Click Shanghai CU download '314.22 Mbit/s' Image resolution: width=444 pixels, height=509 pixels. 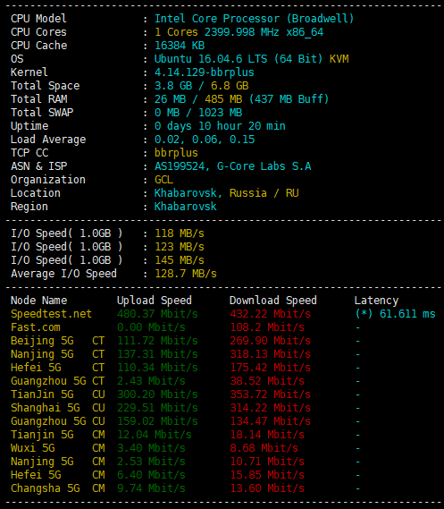pos(271,408)
